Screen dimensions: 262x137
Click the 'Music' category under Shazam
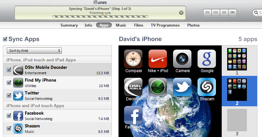click(29, 132)
